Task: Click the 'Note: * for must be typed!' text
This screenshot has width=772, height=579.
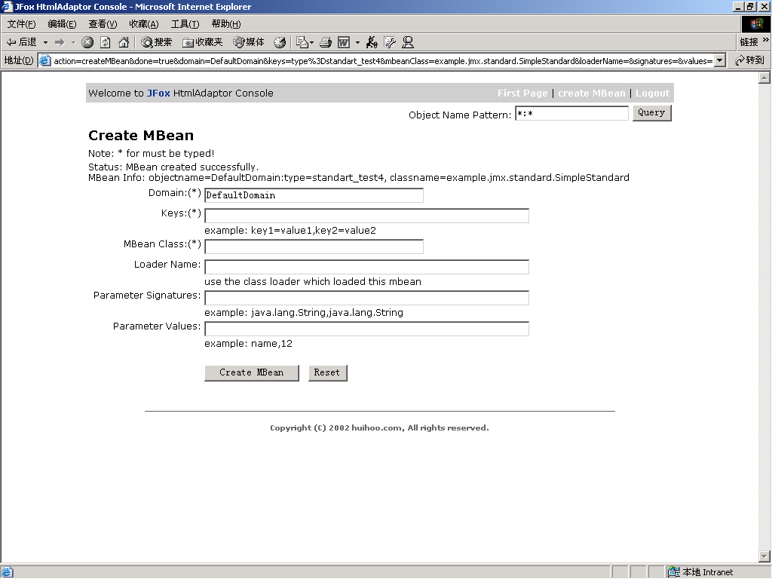Action: 151,154
